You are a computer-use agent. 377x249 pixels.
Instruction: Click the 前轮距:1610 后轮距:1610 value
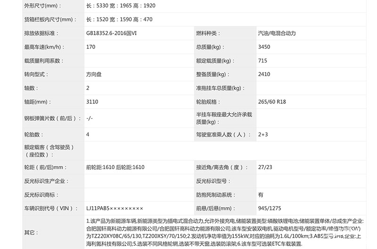(x=115, y=167)
